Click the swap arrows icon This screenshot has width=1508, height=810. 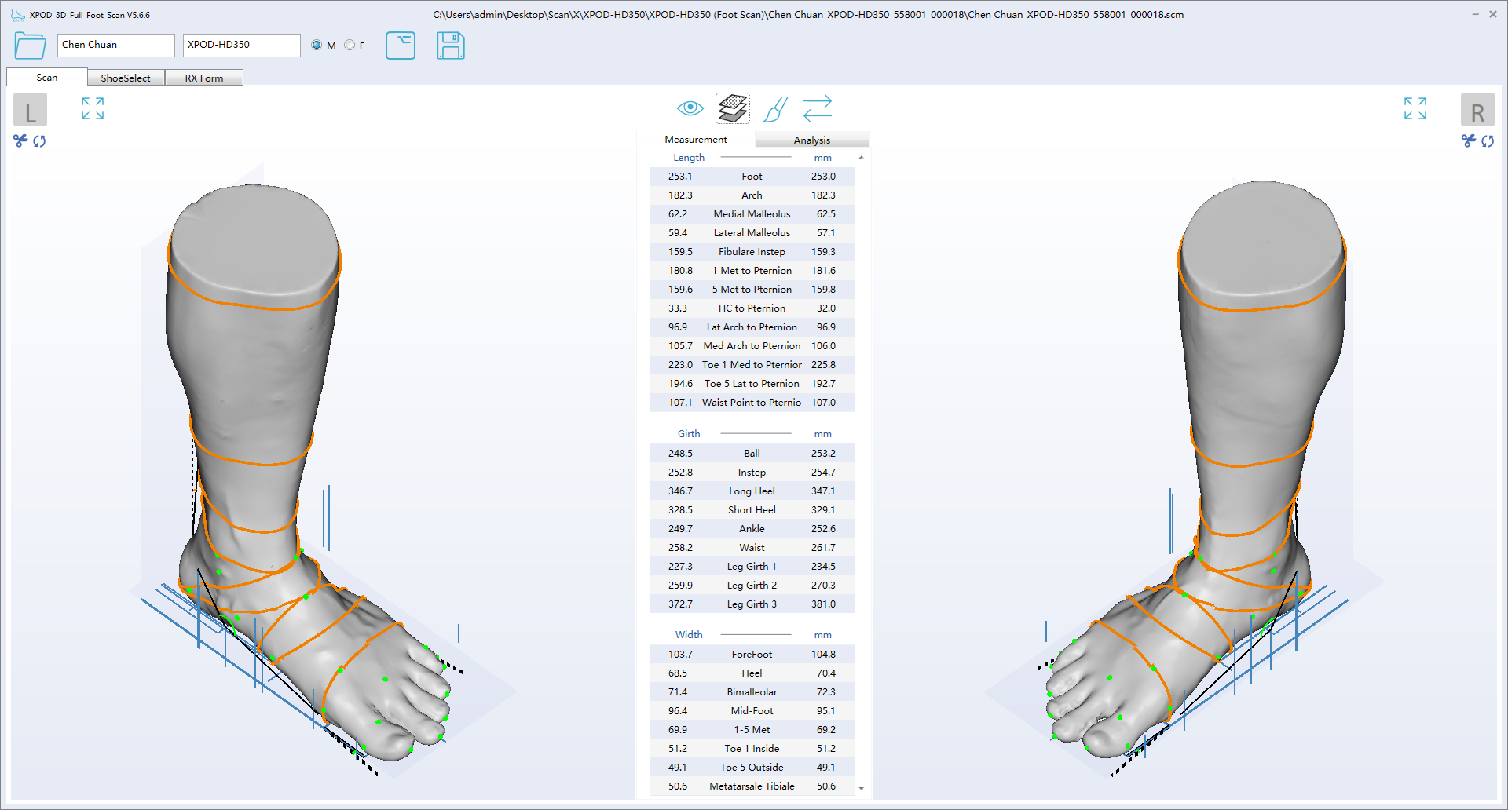click(818, 108)
